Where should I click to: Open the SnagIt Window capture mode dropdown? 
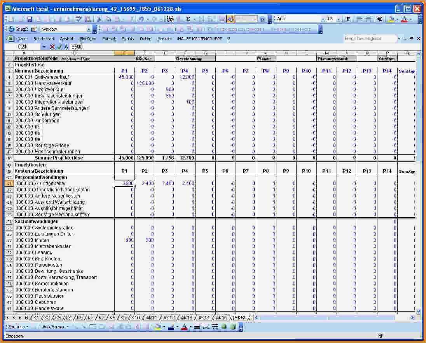click(x=88, y=29)
